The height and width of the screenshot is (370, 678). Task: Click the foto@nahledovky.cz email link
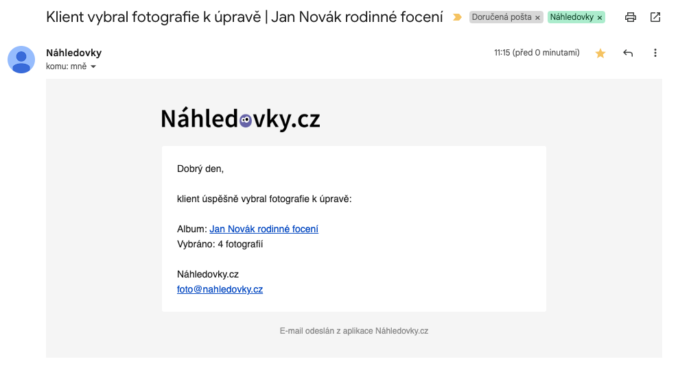point(220,289)
